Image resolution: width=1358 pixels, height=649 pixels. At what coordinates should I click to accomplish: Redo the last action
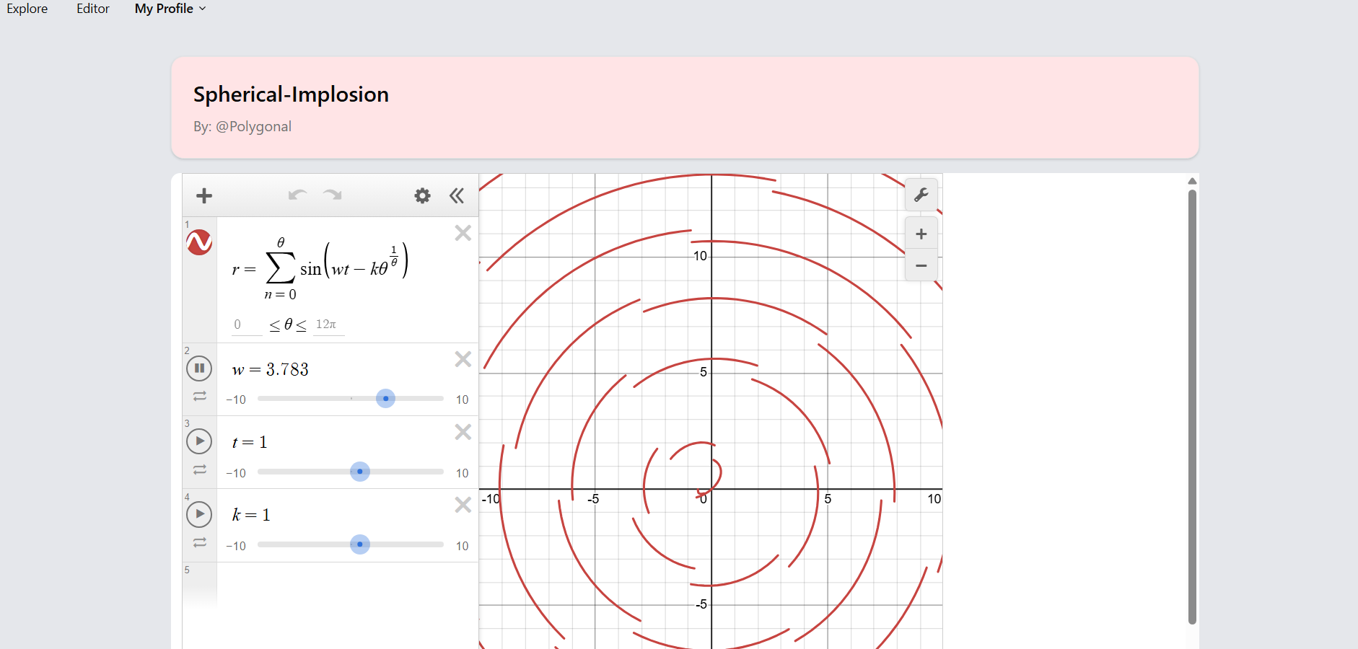pyautogui.click(x=333, y=195)
